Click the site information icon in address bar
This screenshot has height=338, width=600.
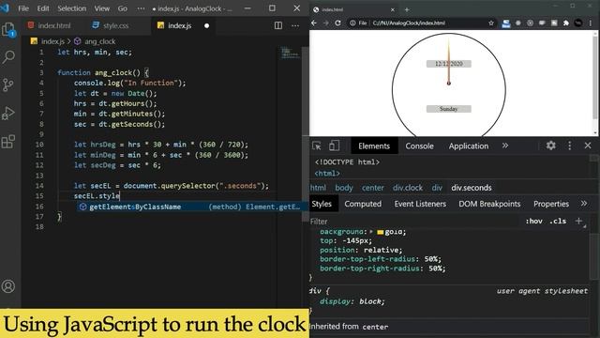[352, 23]
